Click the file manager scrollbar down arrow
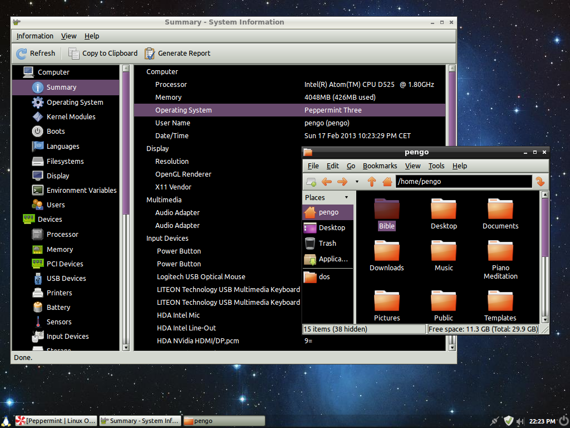The image size is (570, 428). coord(545,319)
